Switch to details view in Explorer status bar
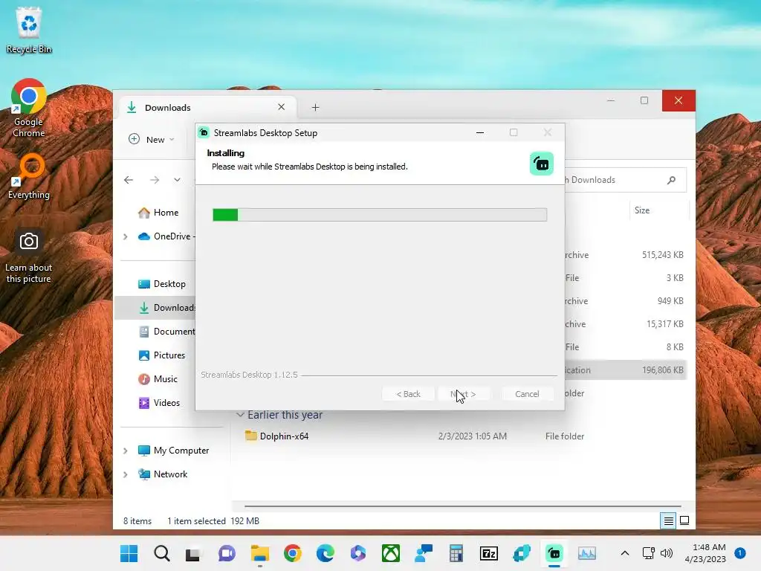 click(x=668, y=521)
